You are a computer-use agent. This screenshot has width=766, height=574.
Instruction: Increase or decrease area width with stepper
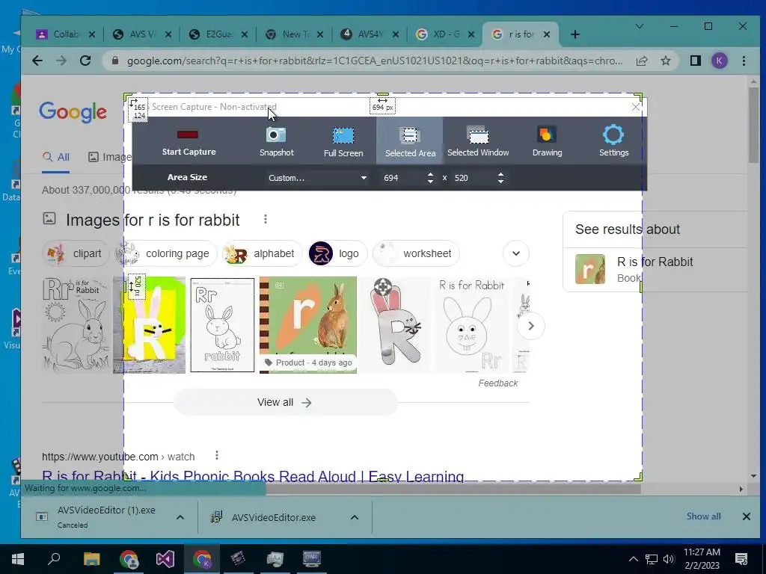point(430,178)
